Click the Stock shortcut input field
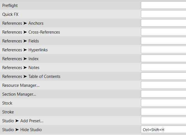This screenshot has width=186, height=135. pyautogui.click(x=163, y=103)
